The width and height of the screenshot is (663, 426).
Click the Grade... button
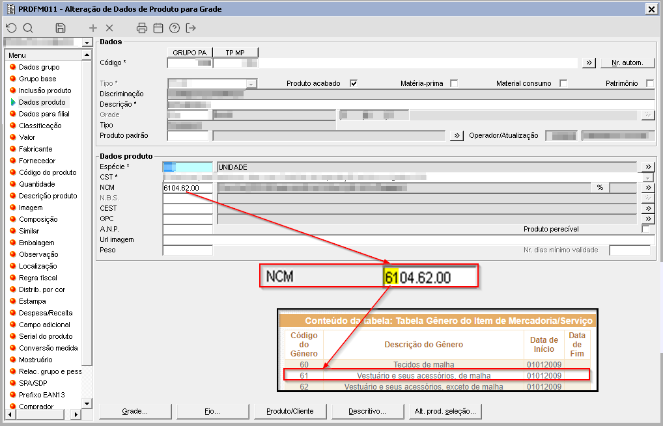tap(135, 411)
